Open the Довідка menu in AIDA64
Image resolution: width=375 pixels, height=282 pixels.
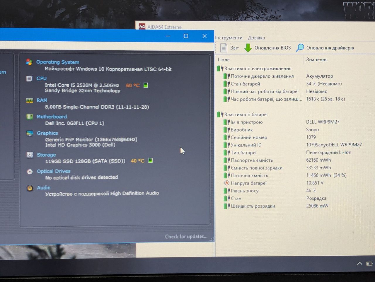pos(256,38)
